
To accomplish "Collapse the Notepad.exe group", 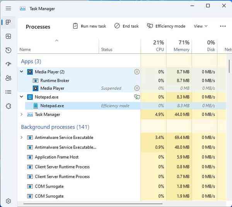I will point(22,97).
